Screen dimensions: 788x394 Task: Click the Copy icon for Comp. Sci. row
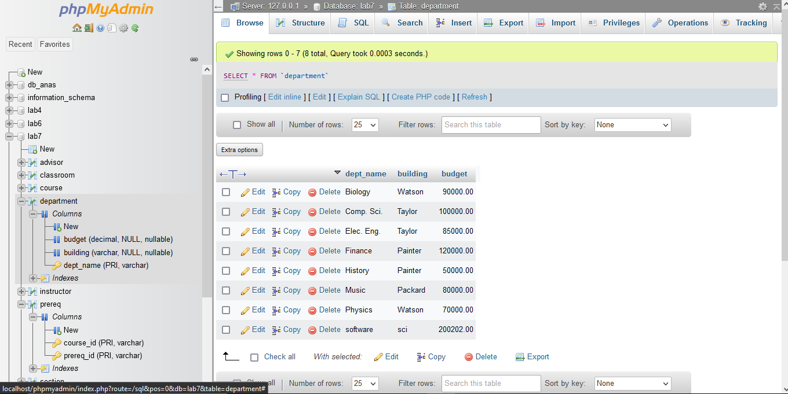tap(276, 212)
